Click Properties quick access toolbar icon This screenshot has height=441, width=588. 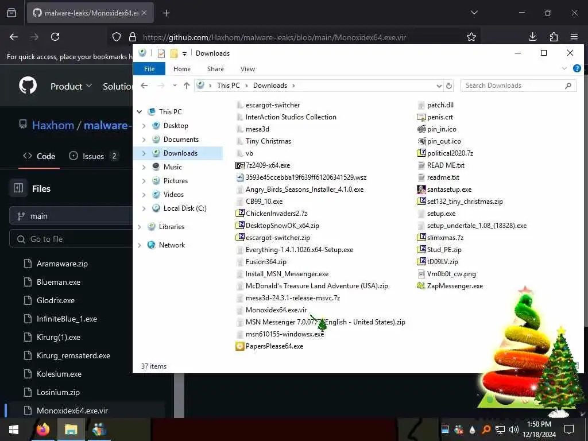[161, 53]
